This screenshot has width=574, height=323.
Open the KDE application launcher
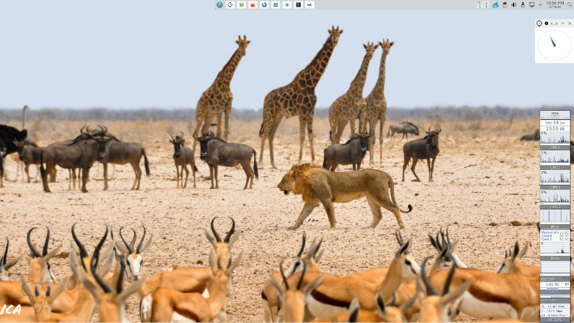tap(220, 5)
